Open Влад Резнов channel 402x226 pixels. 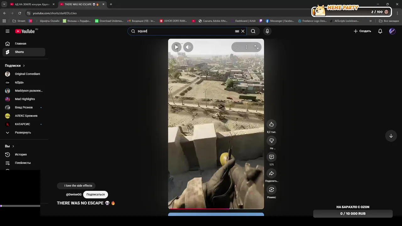[x=24, y=107]
